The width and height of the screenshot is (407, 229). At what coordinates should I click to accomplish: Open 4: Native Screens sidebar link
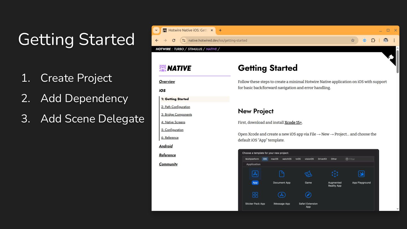pyautogui.click(x=173, y=122)
